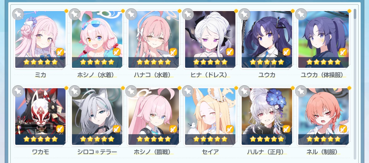Toggle the pin icon on セイア's card

pyautogui.click(x=188, y=91)
